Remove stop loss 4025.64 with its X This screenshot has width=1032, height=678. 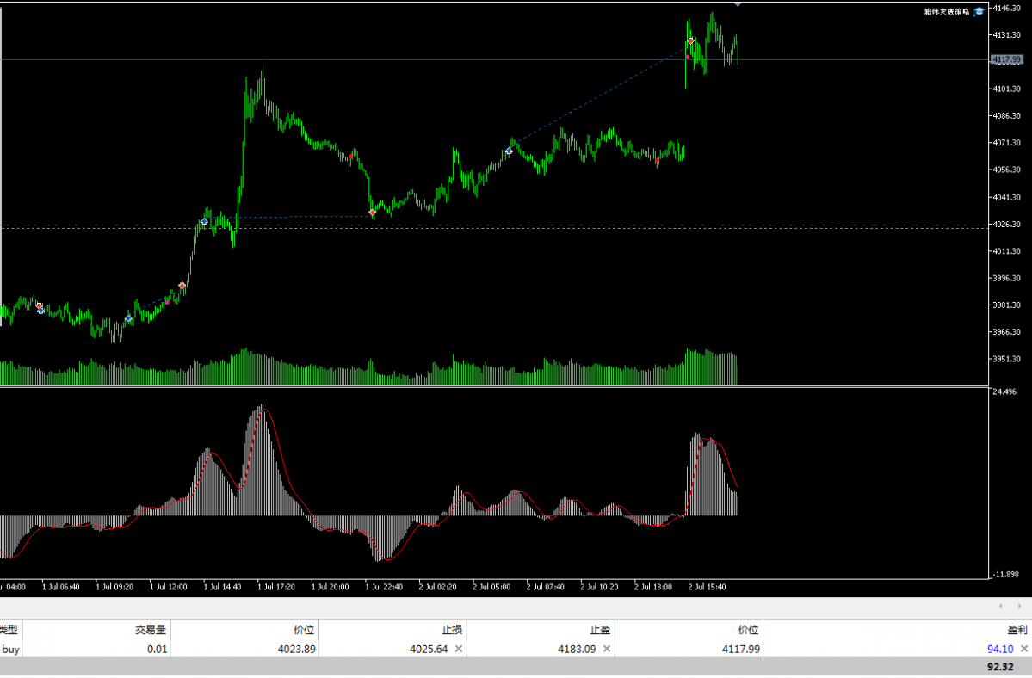[459, 649]
